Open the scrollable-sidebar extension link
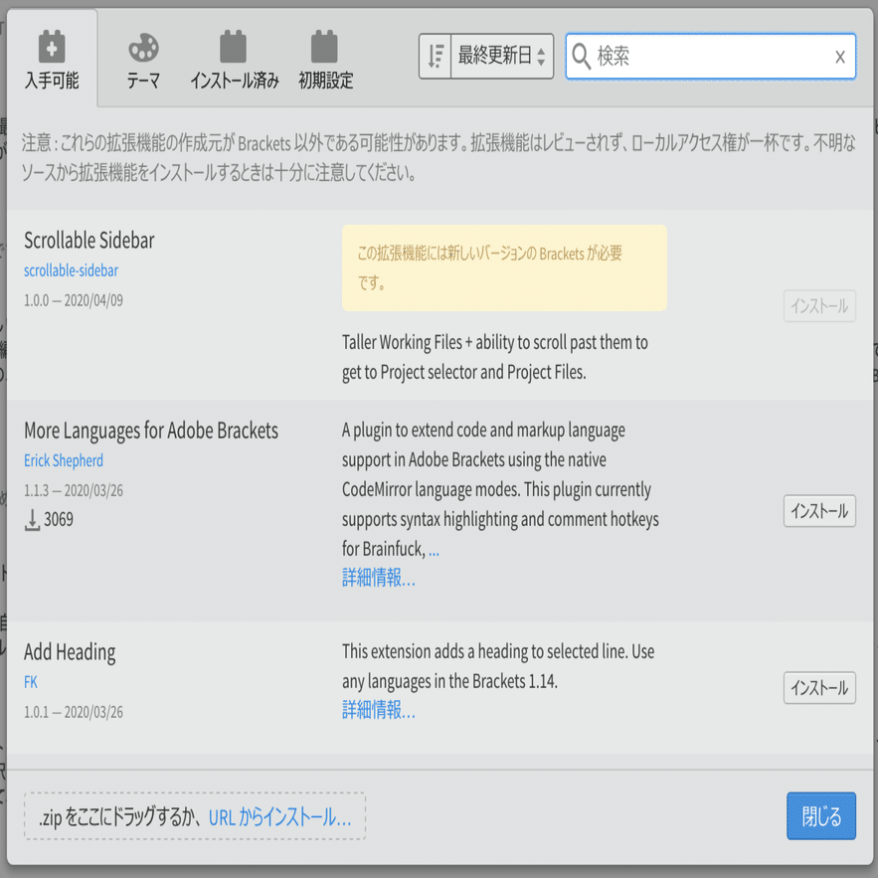The width and height of the screenshot is (878, 878). (70, 269)
